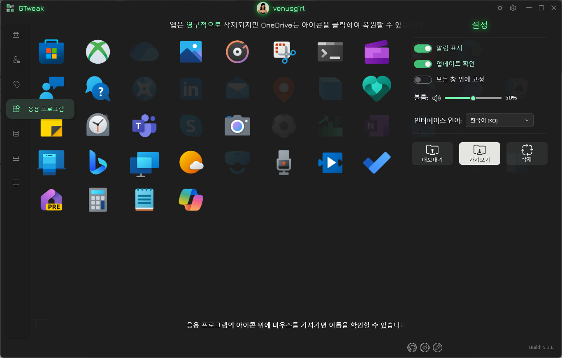
Task: Open the drive system sidebar section
Action: coord(16,158)
